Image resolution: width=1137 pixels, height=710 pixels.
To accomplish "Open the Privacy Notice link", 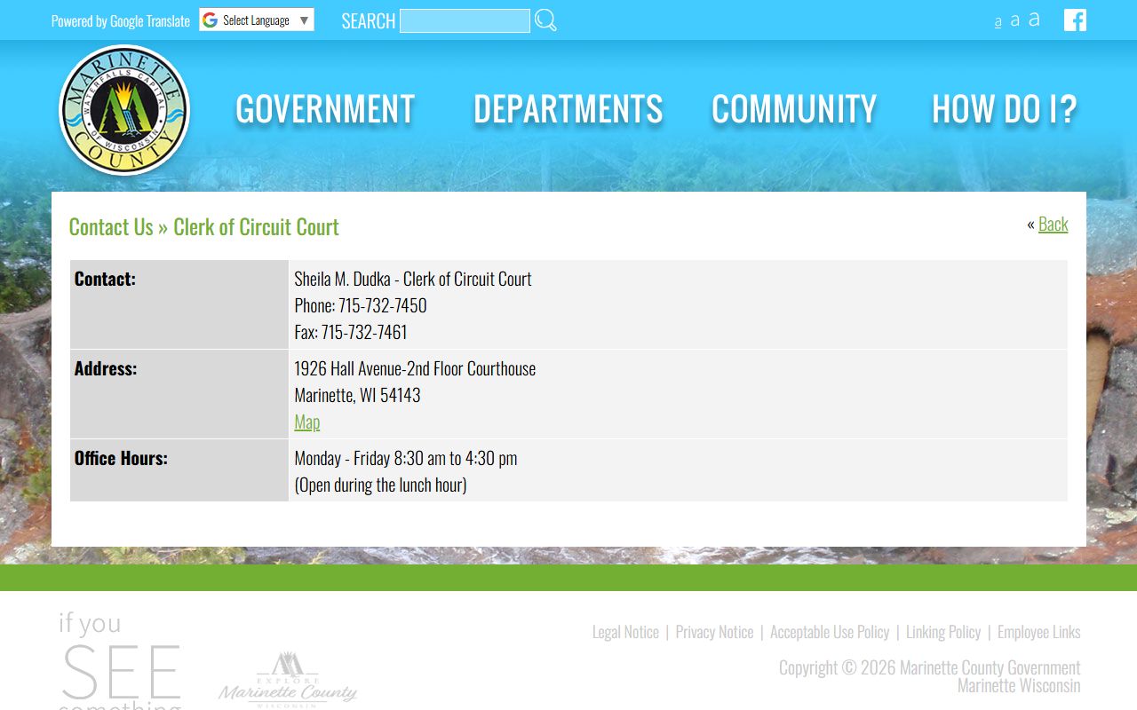I will click(714, 632).
